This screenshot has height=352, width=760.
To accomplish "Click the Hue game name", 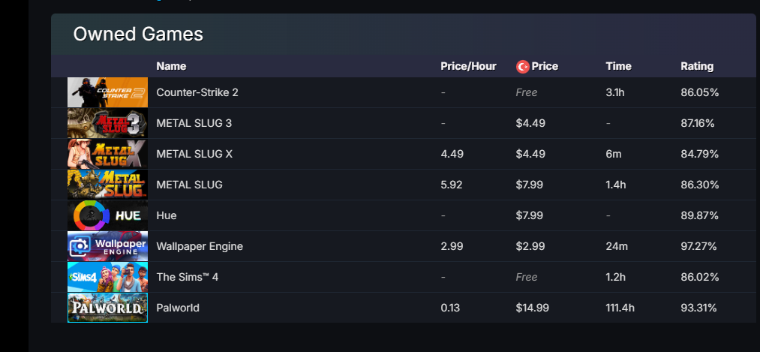I will (x=167, y=215).
